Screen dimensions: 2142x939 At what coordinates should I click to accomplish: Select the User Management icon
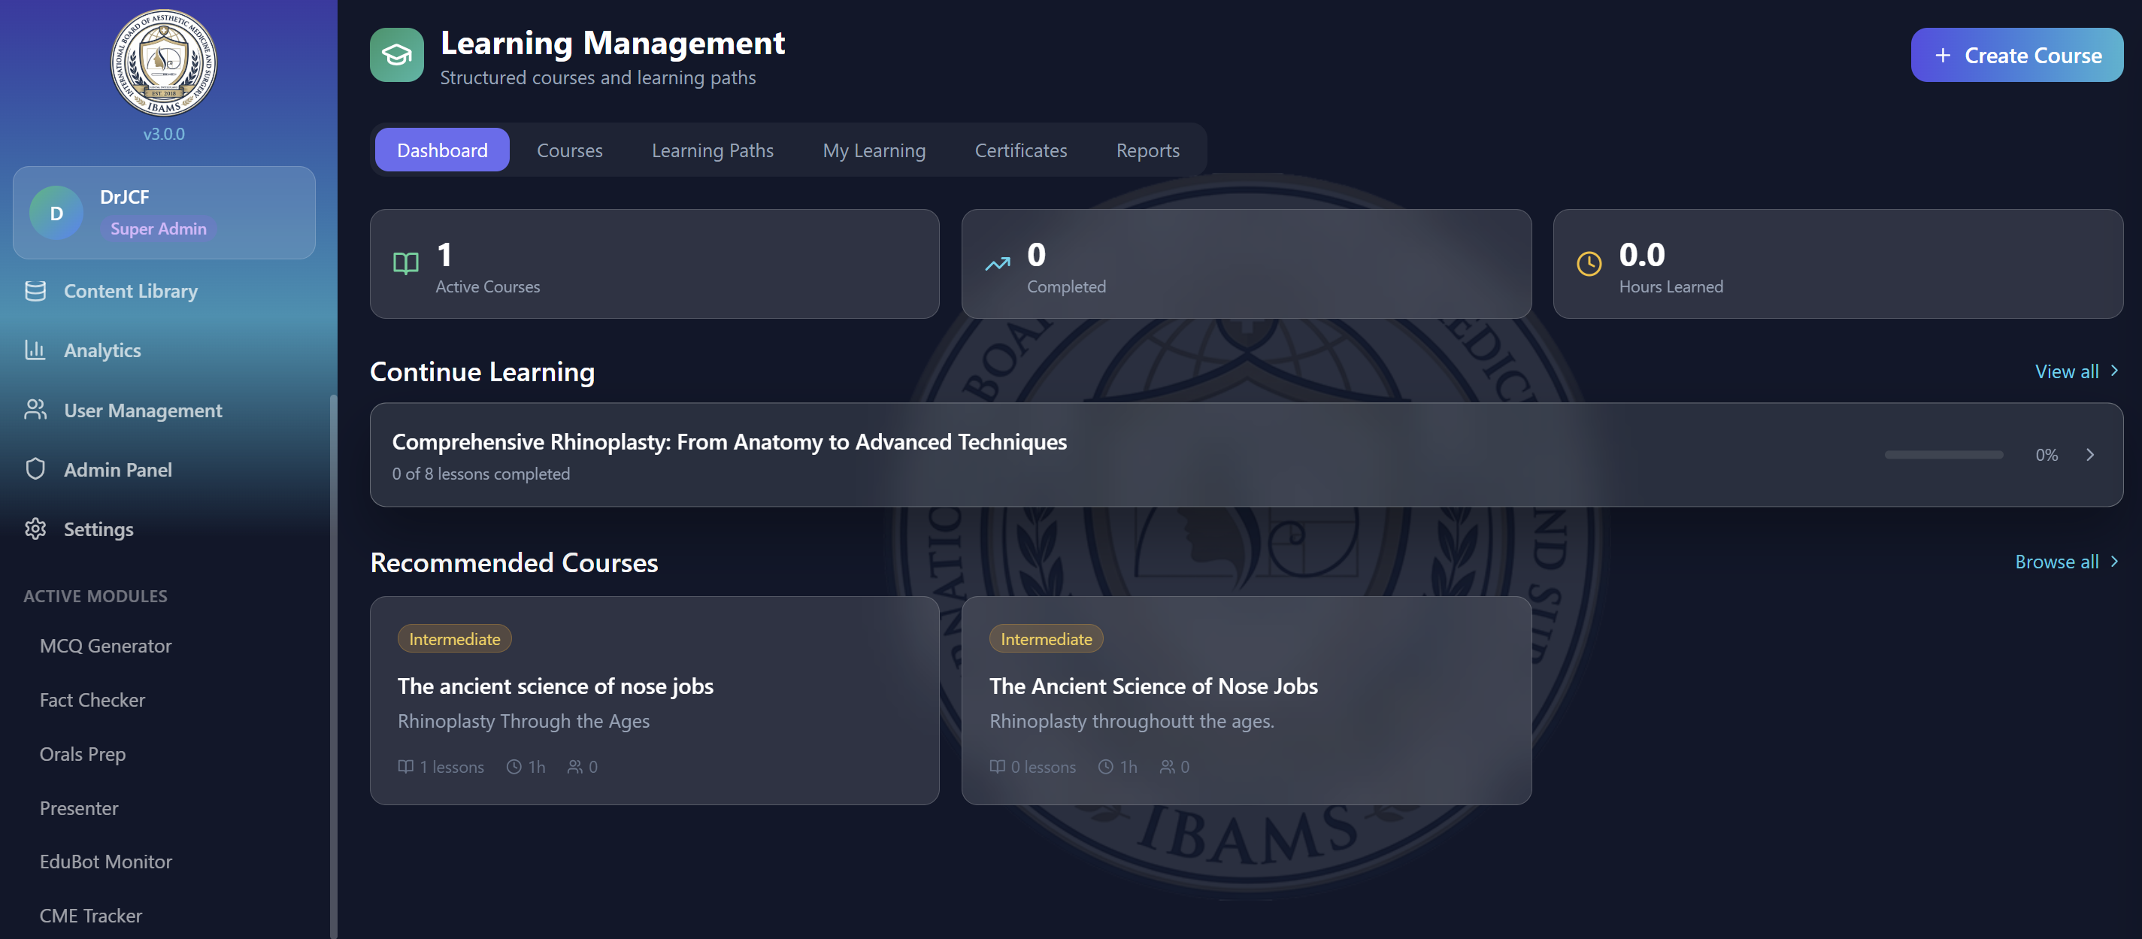click(x=37, y=410)
